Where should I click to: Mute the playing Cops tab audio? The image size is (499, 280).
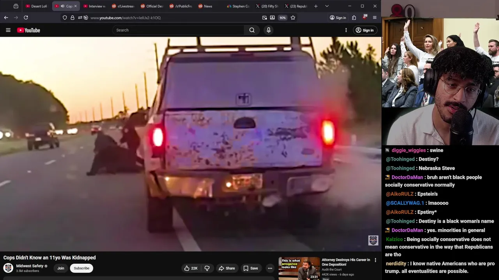[x=62, y=6]
